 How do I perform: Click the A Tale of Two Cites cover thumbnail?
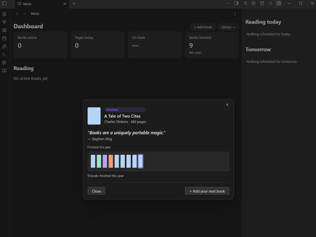(x=94, y=116)
